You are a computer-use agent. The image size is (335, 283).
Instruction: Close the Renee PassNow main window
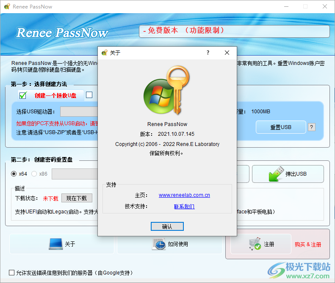coord(325,6)
